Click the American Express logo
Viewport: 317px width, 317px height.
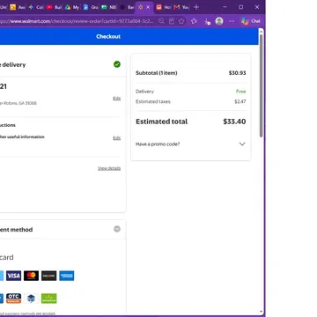pos(67,276)
